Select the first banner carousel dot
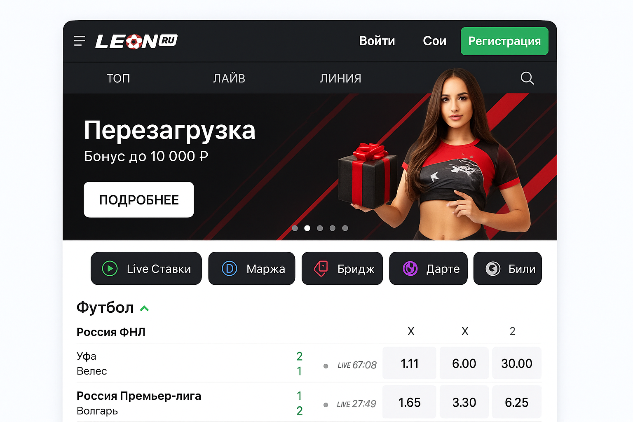The image size is (633, 422). pos(295,228)
